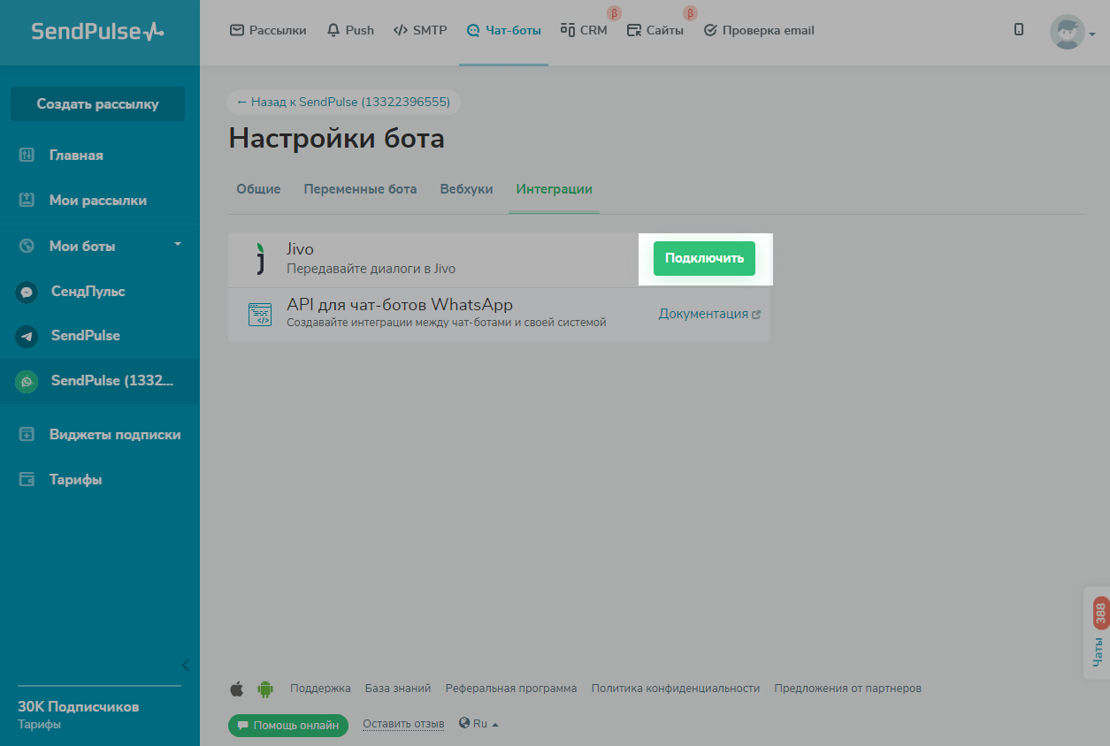Click the Apple app icon in footer
1110x746 pixels.
[236, 689]
